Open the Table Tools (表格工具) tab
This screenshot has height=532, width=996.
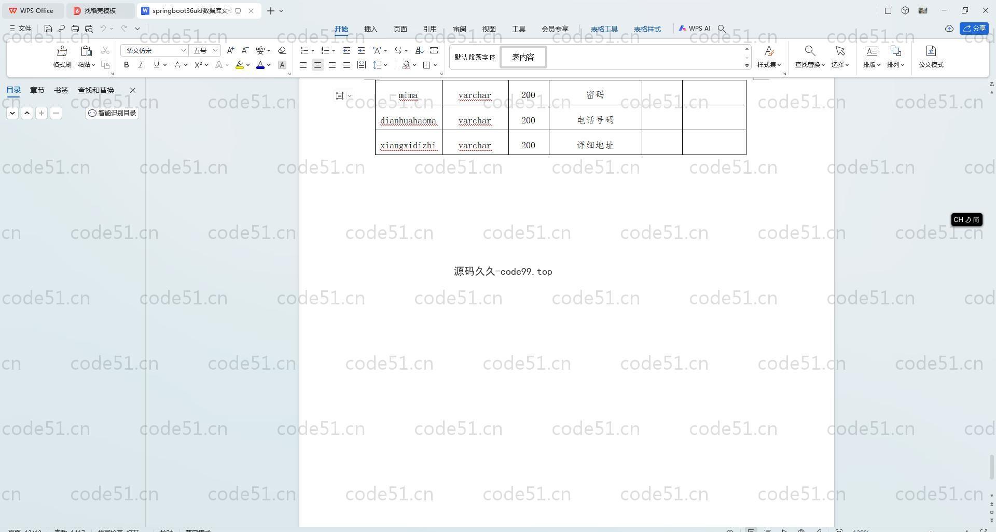coord(604,29)
